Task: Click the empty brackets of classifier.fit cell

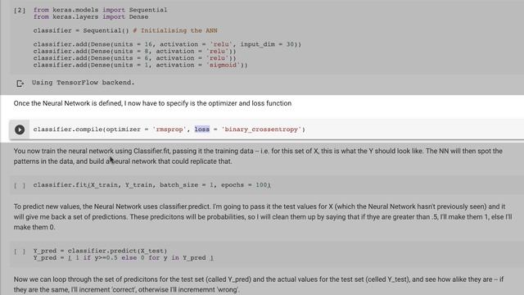Action: [20, 185]
